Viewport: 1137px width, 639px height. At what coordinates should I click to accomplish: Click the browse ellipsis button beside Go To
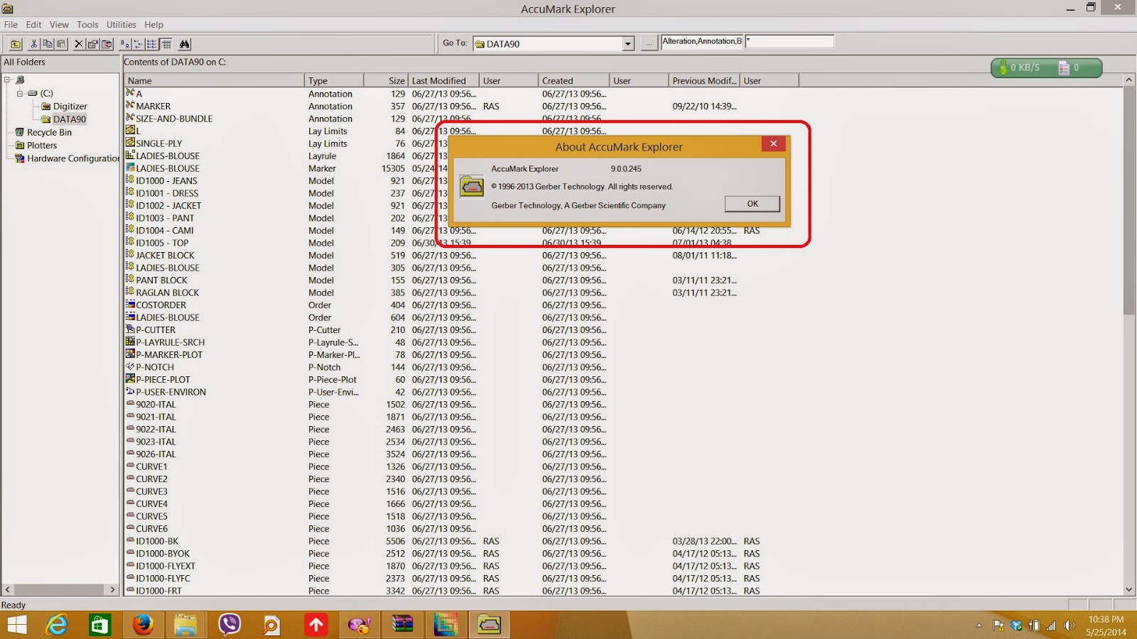pyautogui.click(x=649, y=44)
